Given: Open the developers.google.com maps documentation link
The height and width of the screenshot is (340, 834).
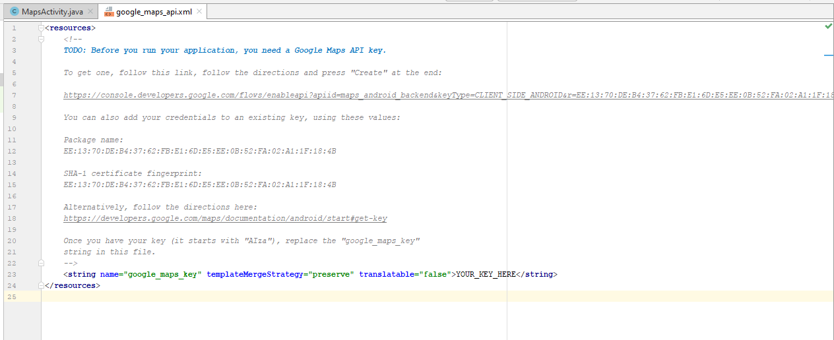Looking at the screenshot, I should (230, 218).
